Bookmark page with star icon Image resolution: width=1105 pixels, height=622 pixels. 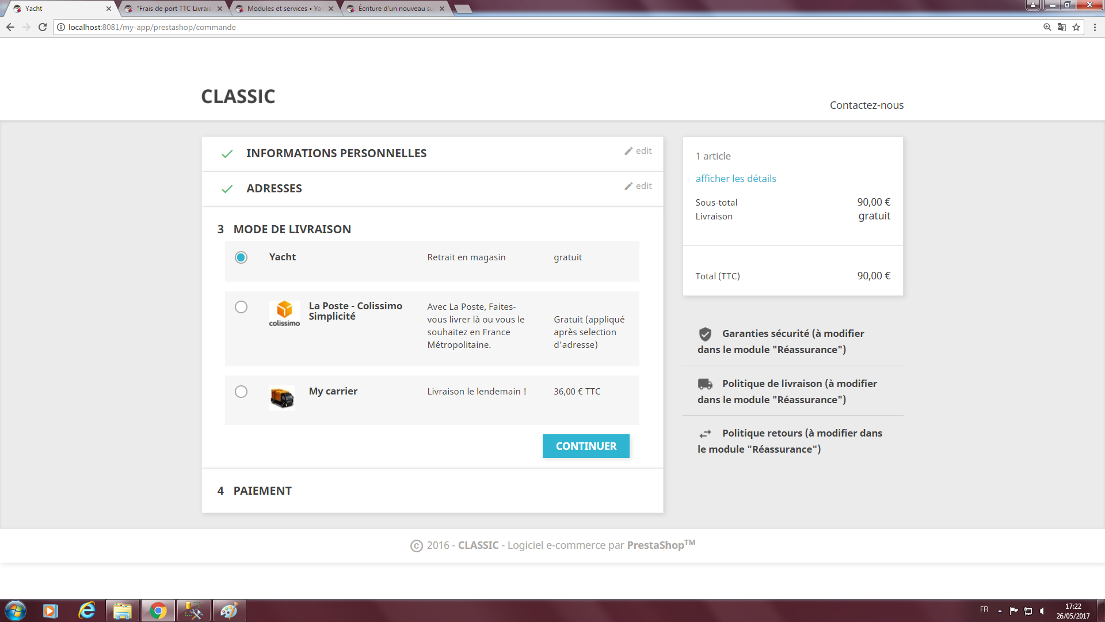tap(1076, 27)
